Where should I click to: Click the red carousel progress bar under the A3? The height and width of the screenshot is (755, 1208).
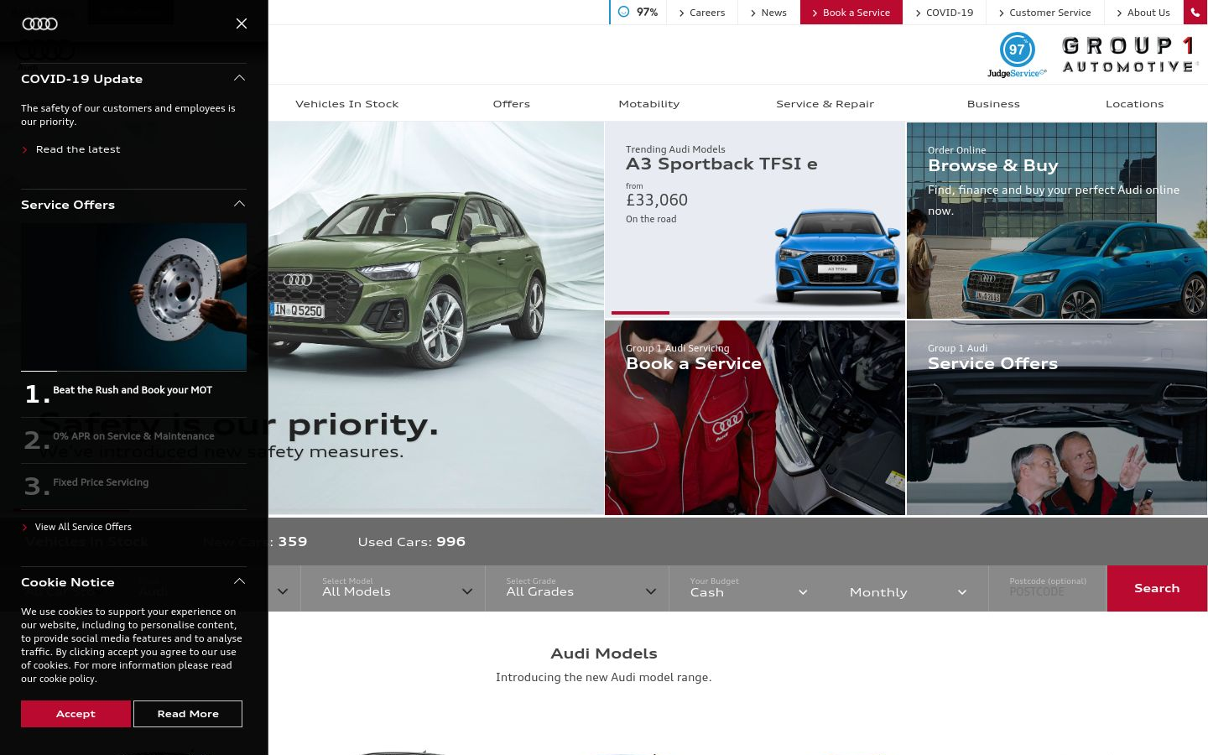[x=640, y=313]
